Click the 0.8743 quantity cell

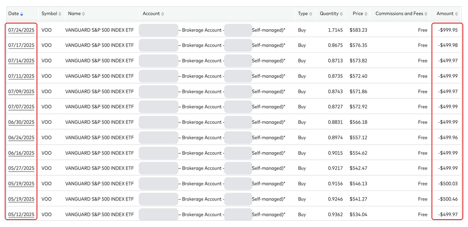335,91
